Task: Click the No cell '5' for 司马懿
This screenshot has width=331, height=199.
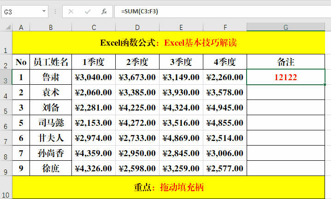Action: 21,123
